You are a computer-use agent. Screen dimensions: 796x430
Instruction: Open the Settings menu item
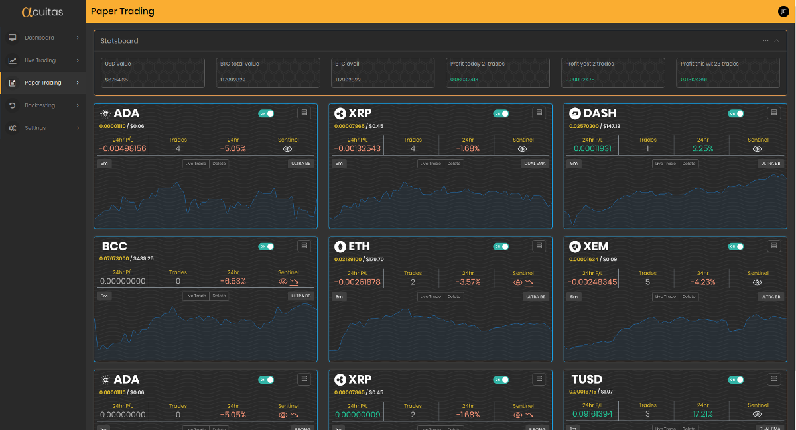click(x=43, y=128)
